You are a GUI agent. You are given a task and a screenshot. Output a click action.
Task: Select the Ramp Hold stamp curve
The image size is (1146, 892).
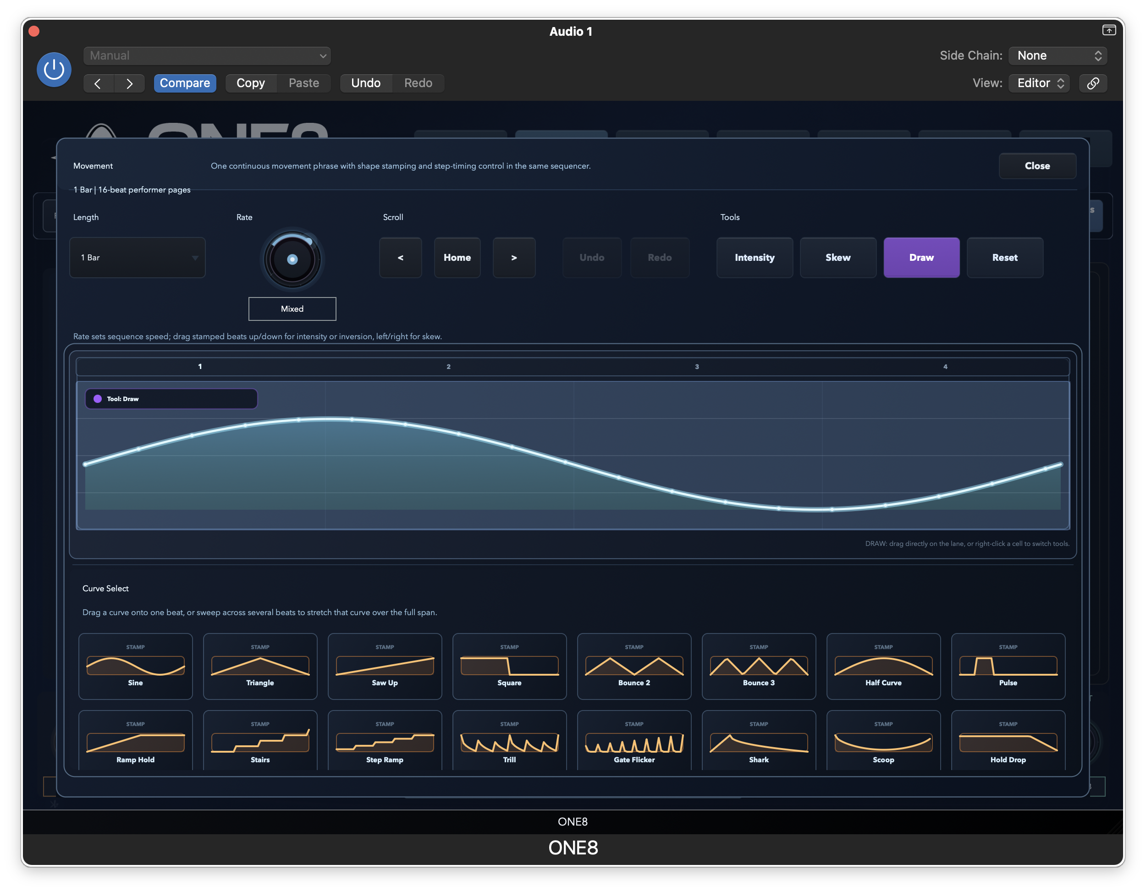pyautogui.click(x=135, y=741)
